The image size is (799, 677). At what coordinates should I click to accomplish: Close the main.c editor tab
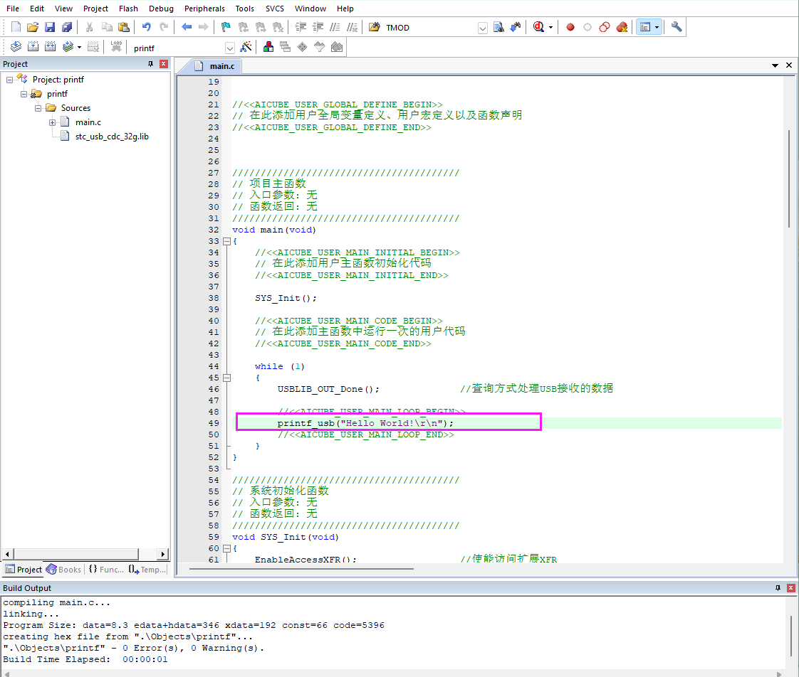(789, 65)
